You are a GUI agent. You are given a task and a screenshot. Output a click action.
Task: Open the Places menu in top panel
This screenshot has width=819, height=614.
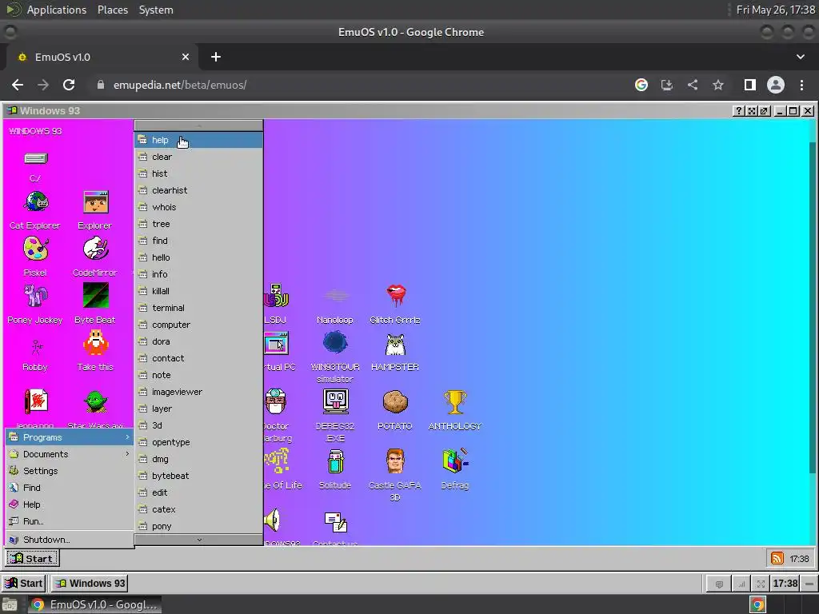[113, 10]
